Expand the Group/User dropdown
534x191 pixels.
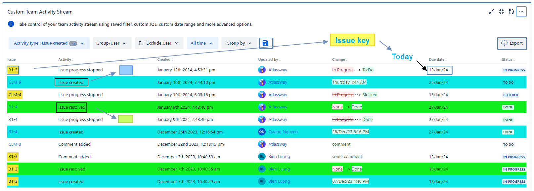click(111, 43)
